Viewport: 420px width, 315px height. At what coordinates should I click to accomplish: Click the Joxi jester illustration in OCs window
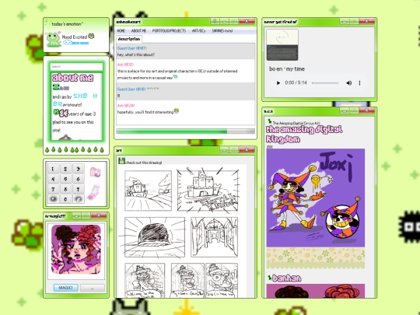[x=316, y=198]
